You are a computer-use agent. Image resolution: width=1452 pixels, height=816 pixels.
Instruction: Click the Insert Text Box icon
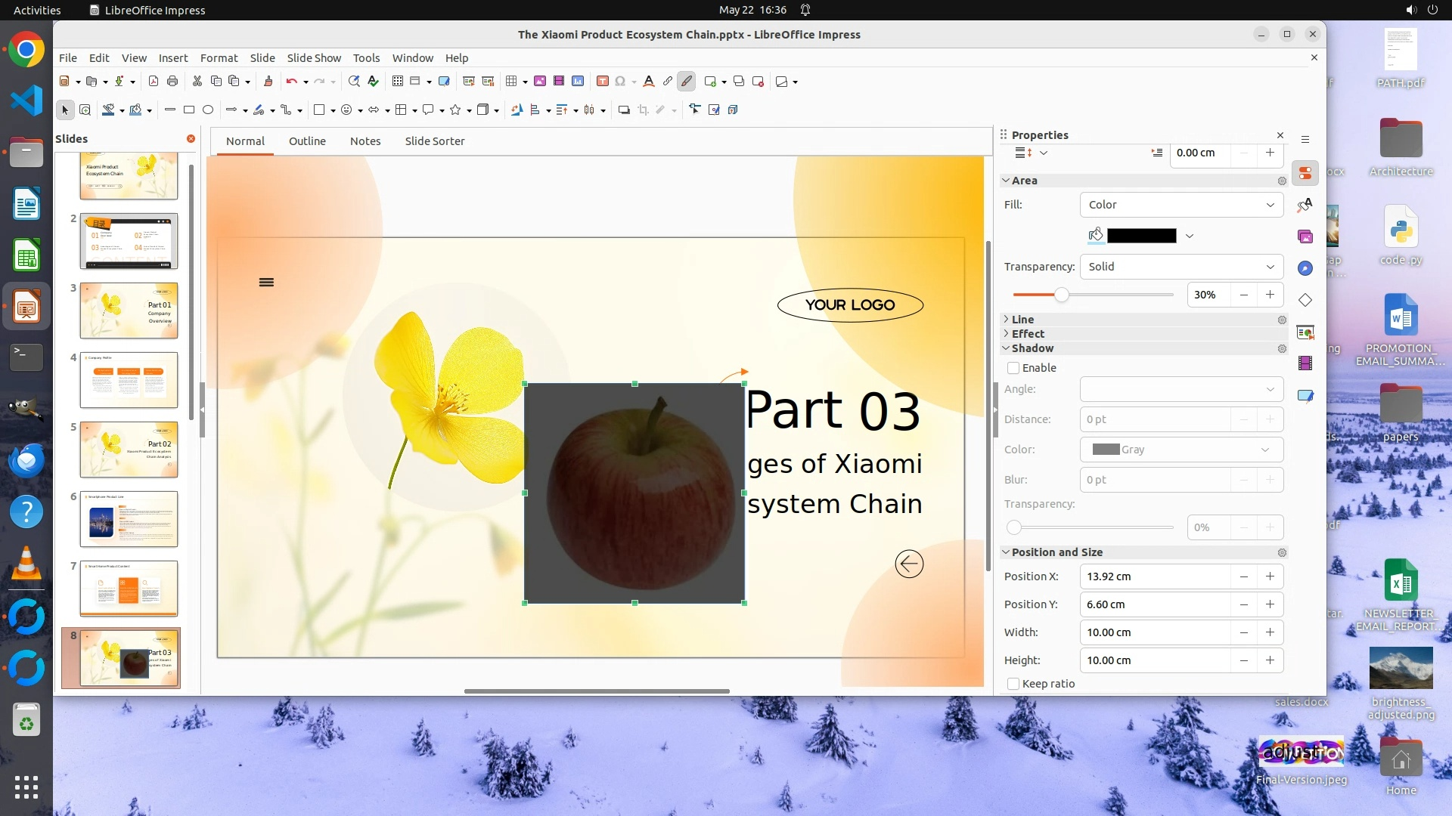coord(602,82)
